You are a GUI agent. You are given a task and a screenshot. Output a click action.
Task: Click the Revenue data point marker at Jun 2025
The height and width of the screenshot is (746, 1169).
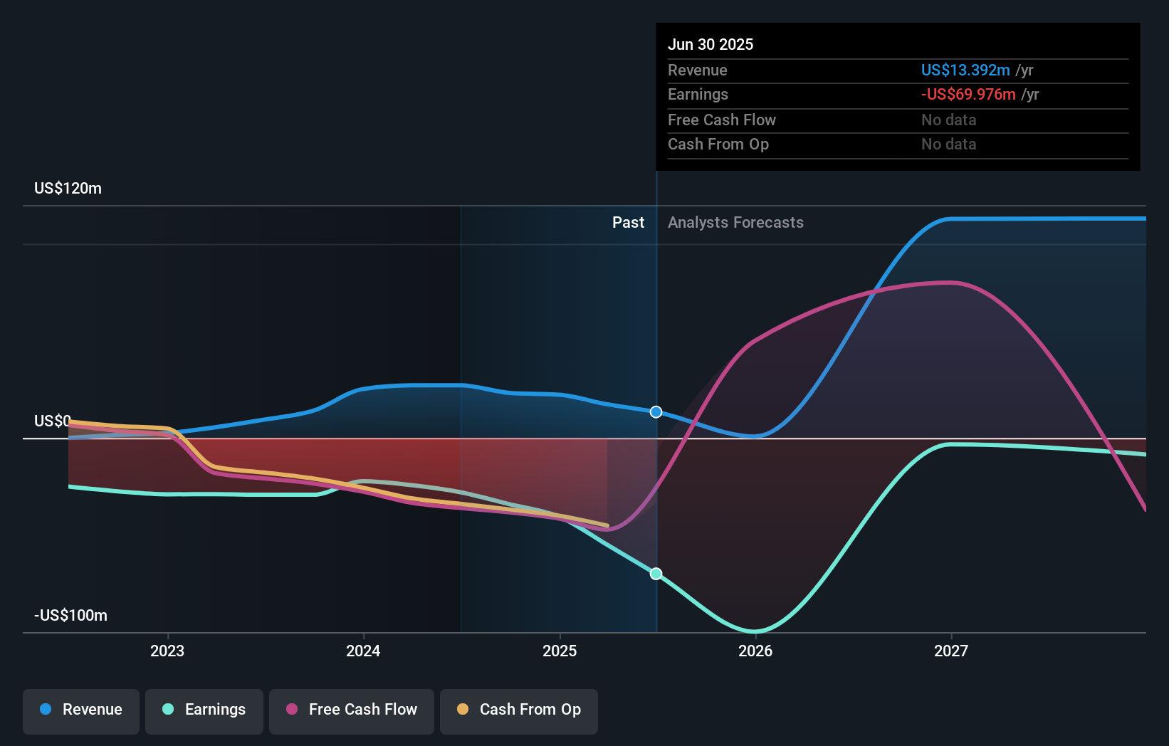point(656,412)
